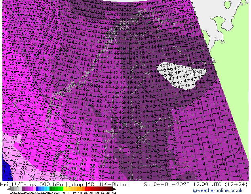Click the yellow legend swatch at 0
This screenshot has width=251, height=194.
coord(65,189)
